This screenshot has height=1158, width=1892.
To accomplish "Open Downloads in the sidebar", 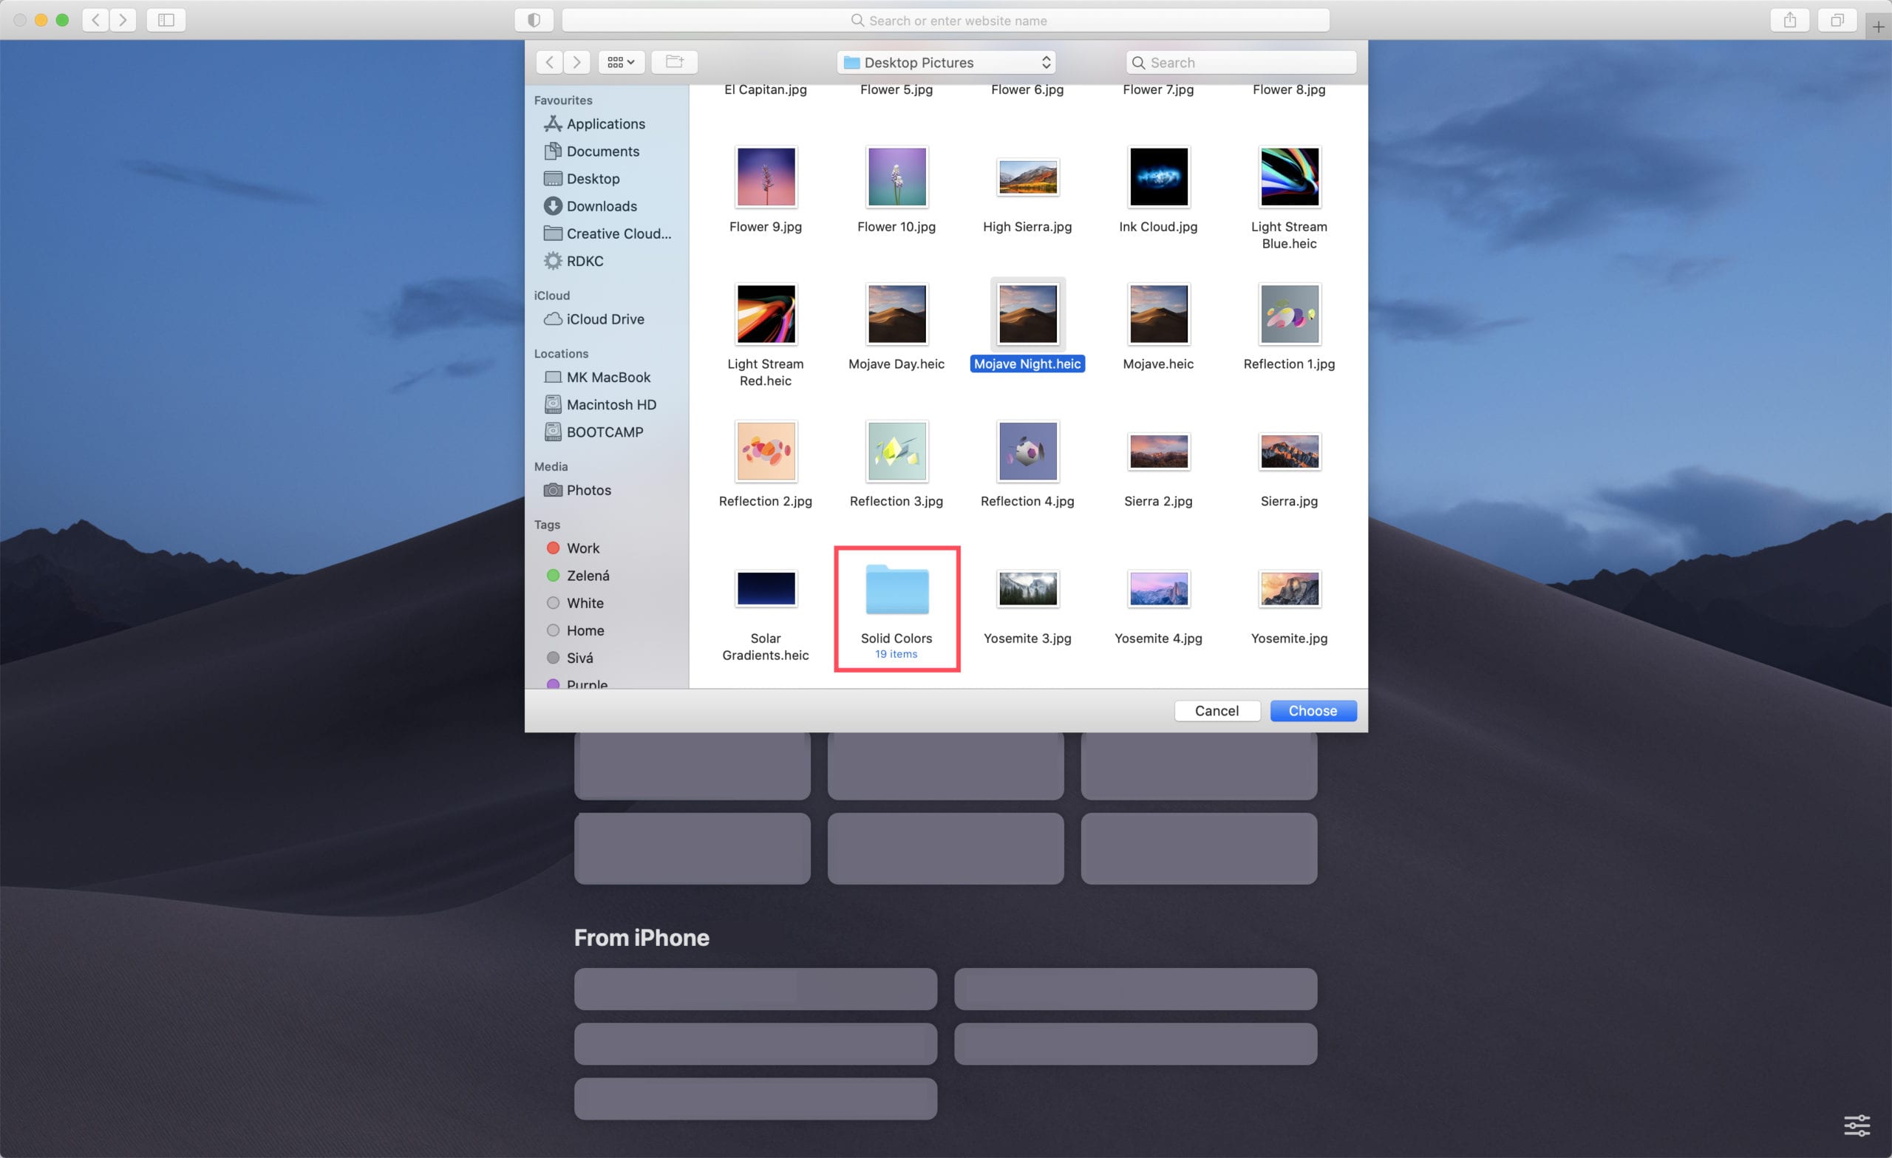I will [602, 205].
